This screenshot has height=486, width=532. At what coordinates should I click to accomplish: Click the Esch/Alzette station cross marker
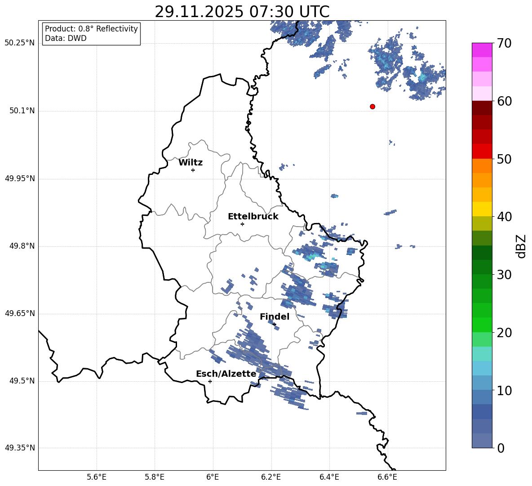pyautogui.click(x=210, y=381)
